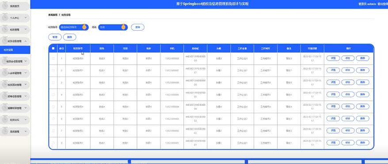Expand the 校友管理 chevron arrow
This screenshot has width=388, height=164.
point(25,30)
